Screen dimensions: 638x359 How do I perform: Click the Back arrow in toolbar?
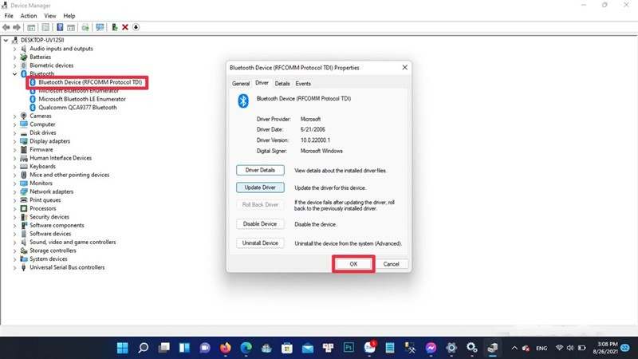point(8,26)
